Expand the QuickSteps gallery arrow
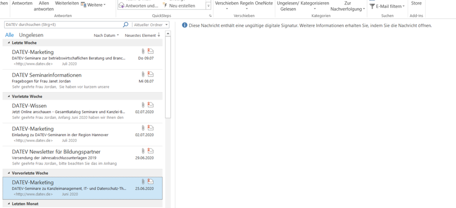Viewport: 456px width, 208px height. click(208, 6)
